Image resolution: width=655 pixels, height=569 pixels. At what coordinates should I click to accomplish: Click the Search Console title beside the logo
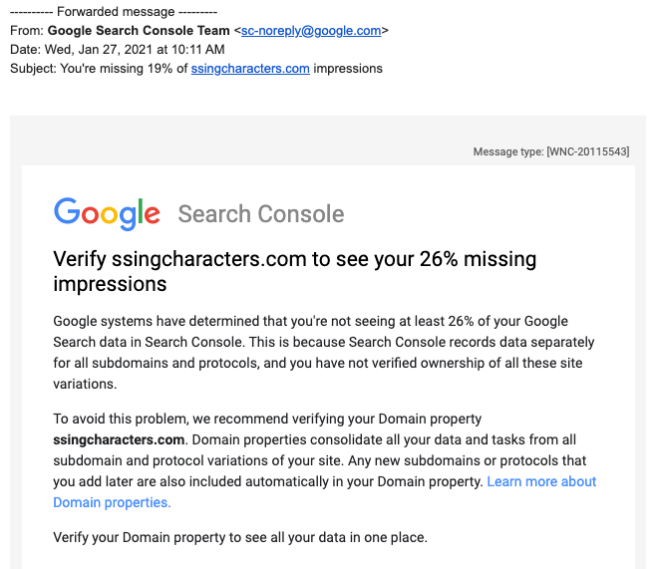tap(261, 214)
